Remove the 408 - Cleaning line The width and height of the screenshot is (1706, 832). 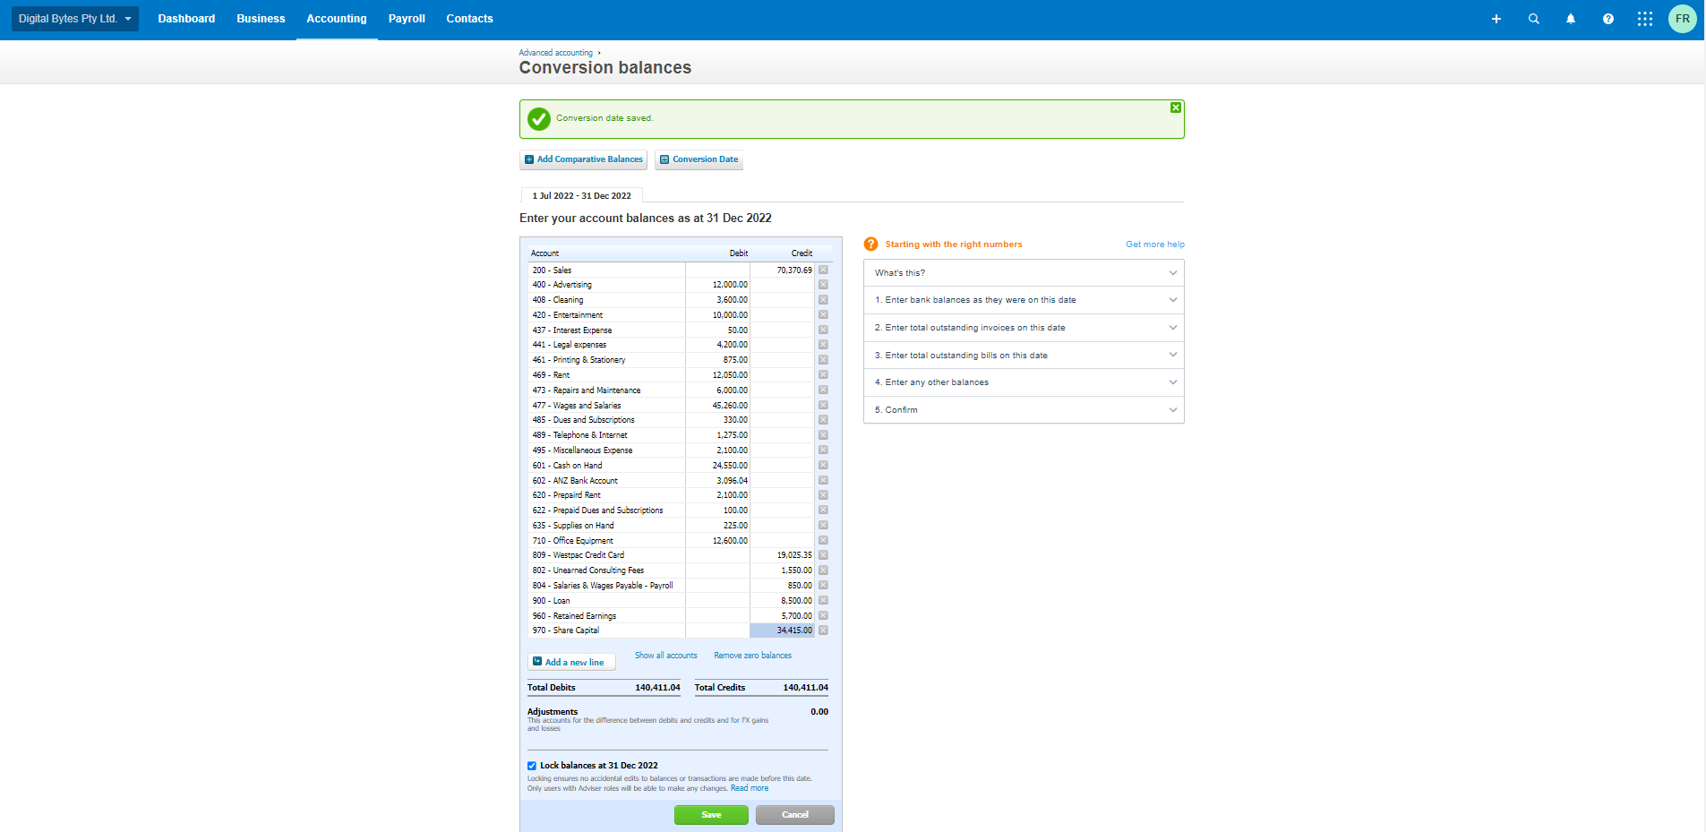click(823, 300)
